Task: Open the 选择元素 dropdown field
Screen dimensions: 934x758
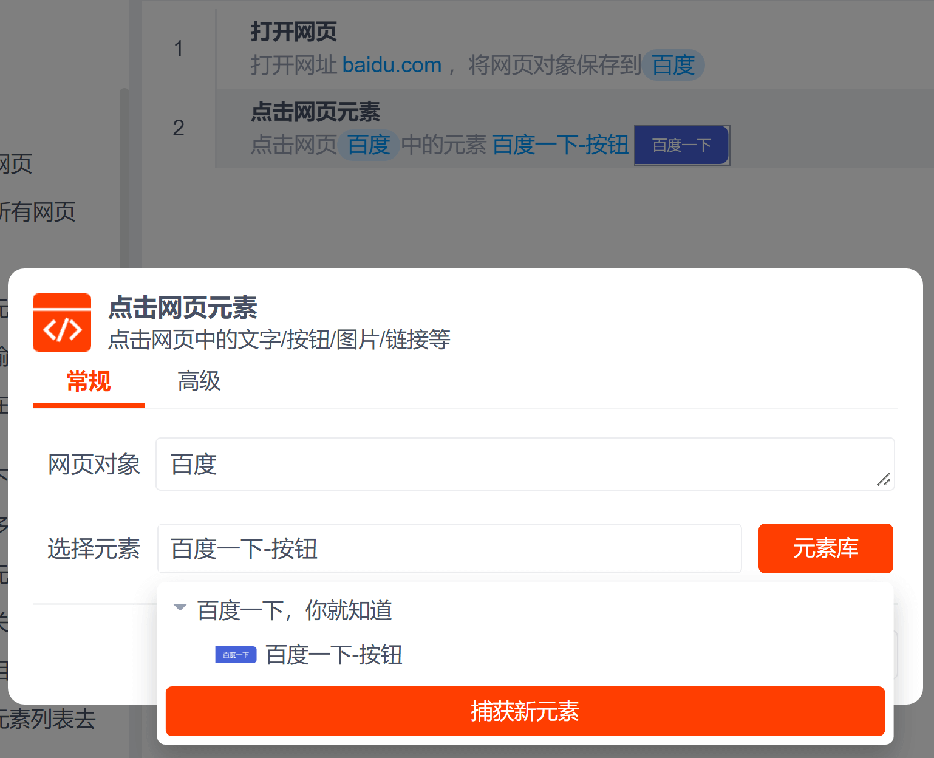Action: pyautogui.click(x=449, y=548)
